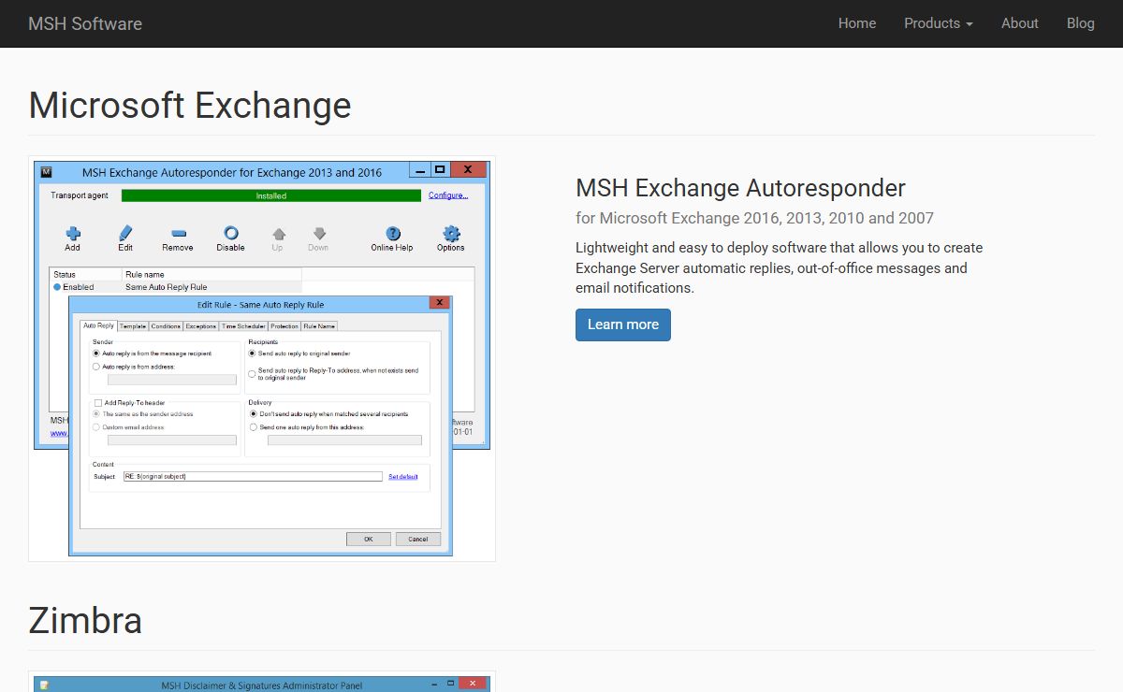Select 'Custom email address' radio

96,427
